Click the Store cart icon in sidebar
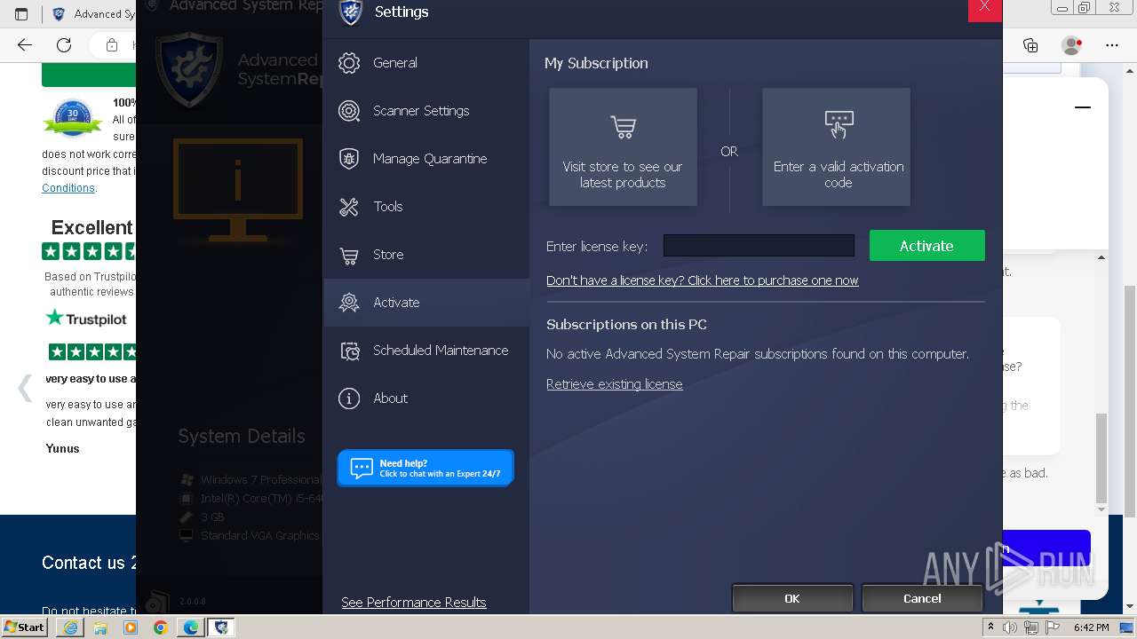 click(349, 256)
